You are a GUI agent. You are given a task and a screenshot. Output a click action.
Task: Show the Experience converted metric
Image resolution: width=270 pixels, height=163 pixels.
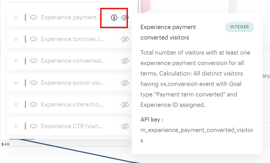click(125, 61)
